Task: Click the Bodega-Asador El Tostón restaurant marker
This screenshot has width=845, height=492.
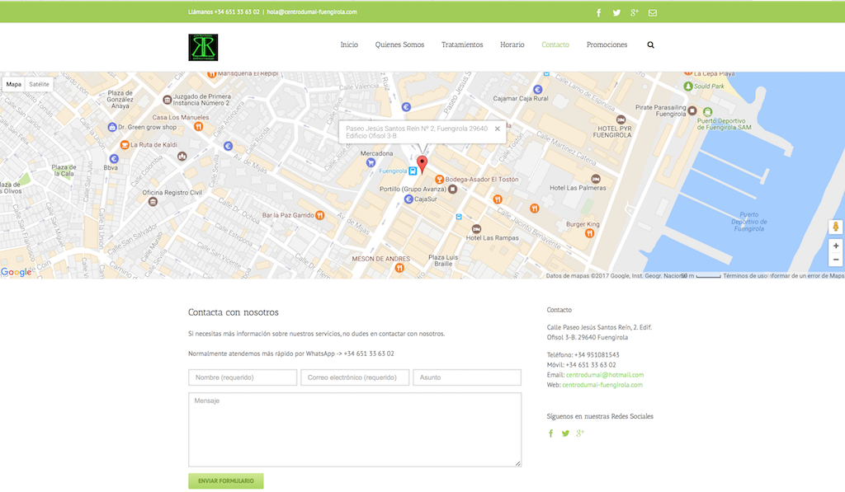Action: [439, 180]
